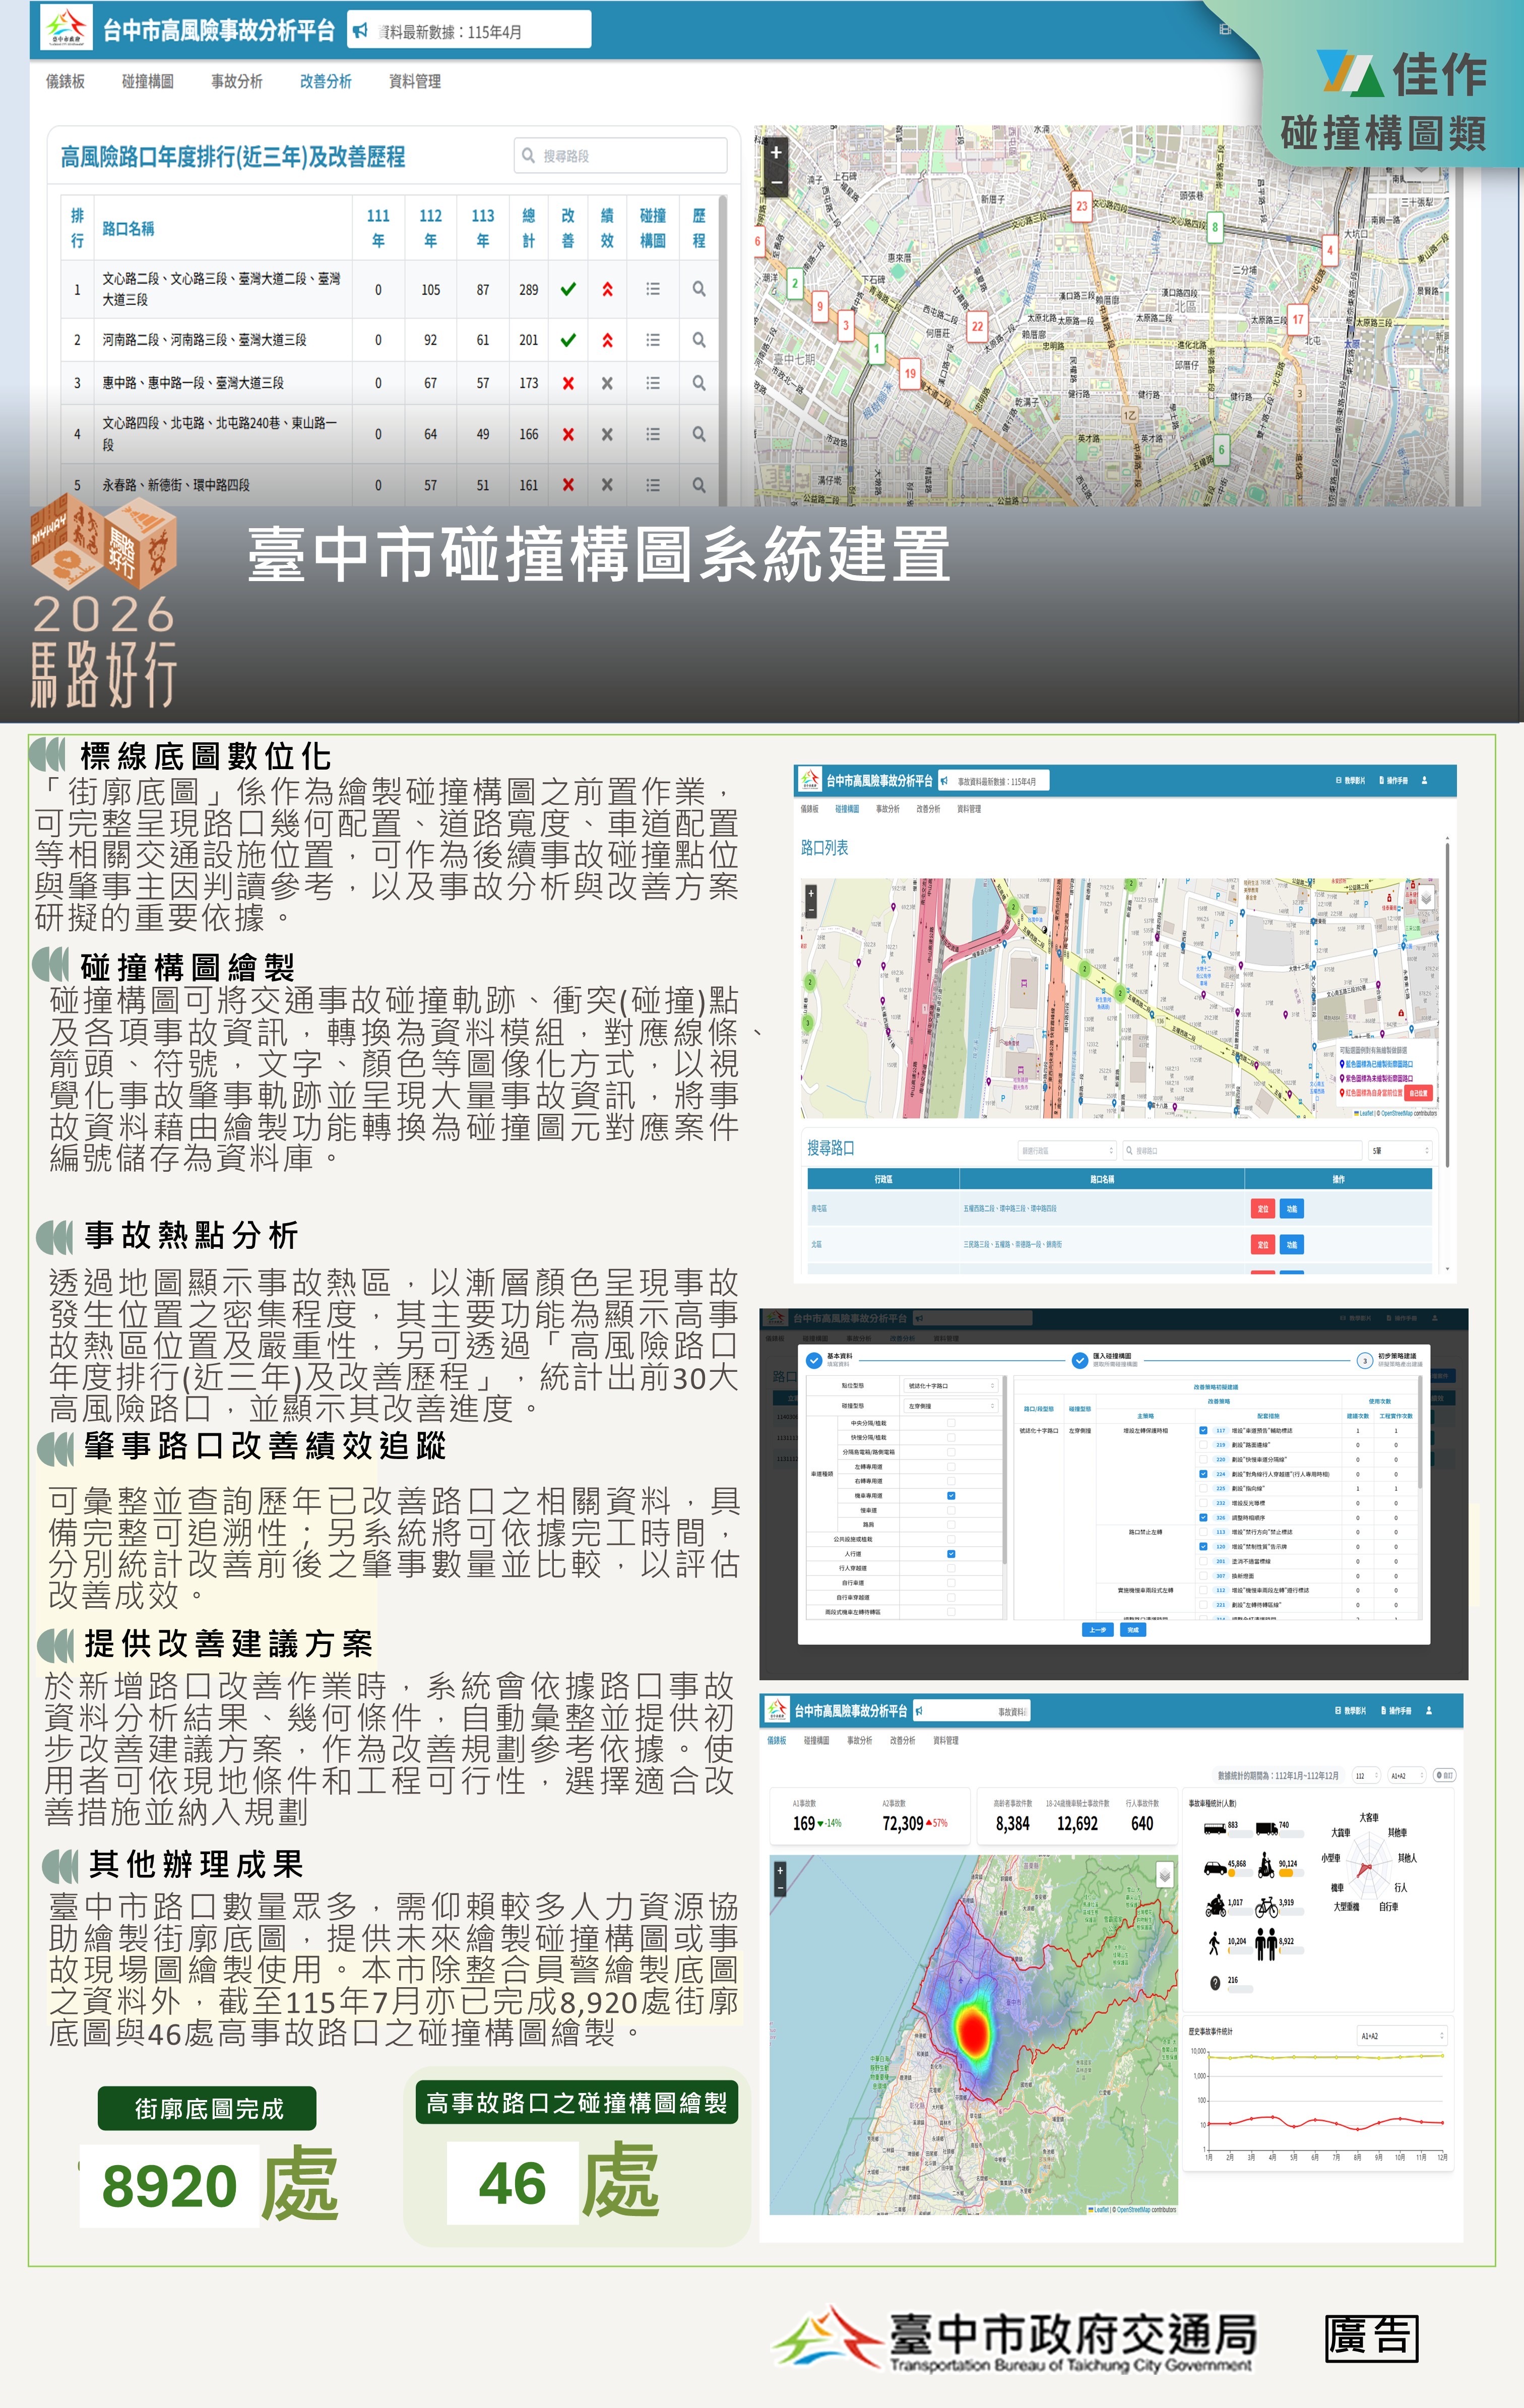Click user account icon on 路口列表 page header

pos(1424,780)
